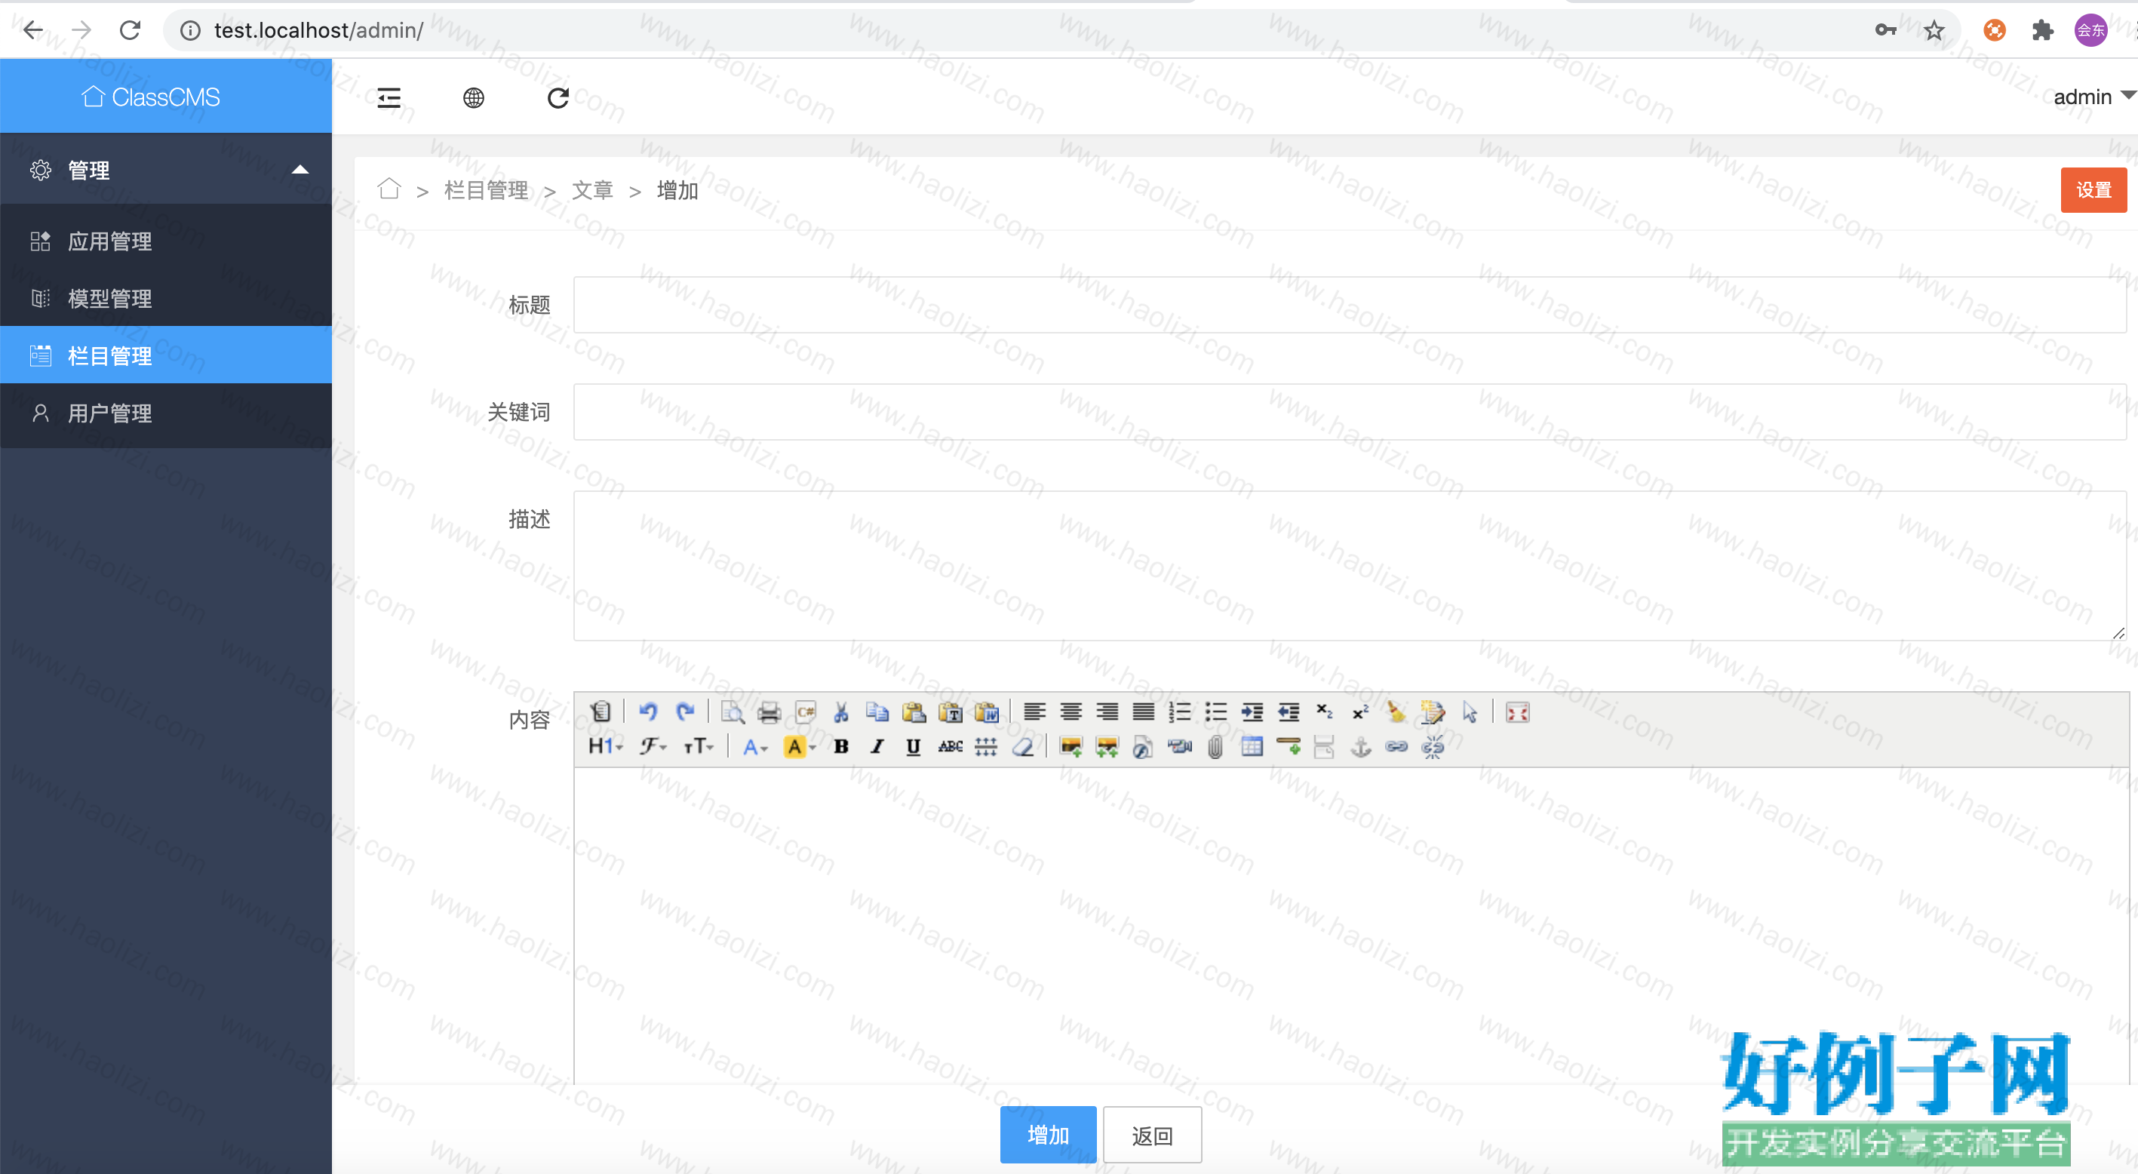Decrease the indent in the editor
Image resolution: width=2138 pixels, height=1174 pixels.
(1288, 711)
